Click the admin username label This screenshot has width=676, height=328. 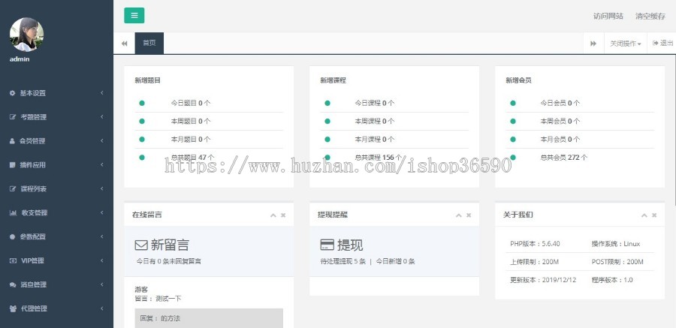coord(20,59)
